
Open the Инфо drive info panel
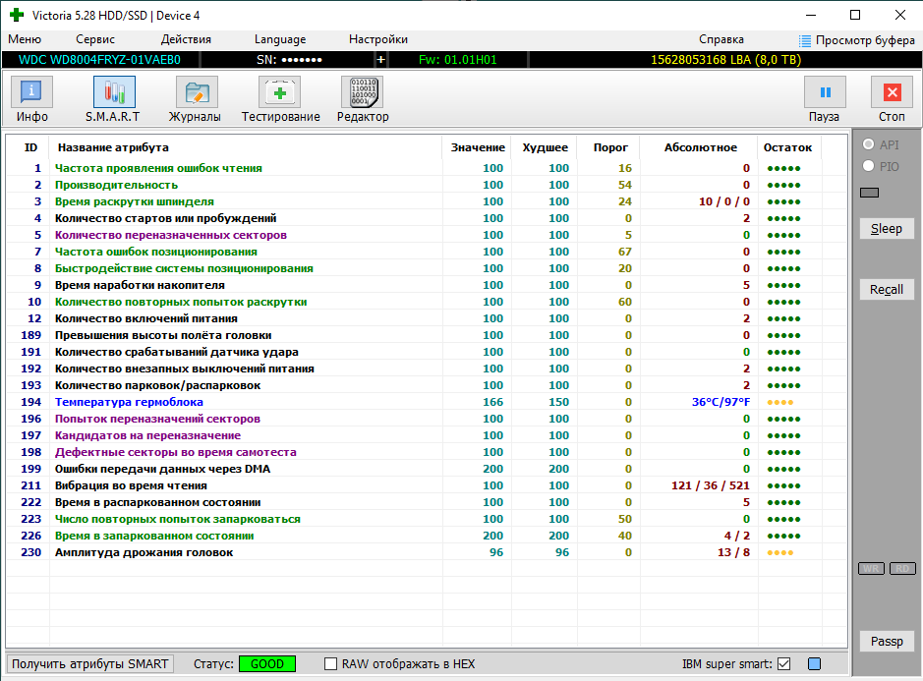[x=31, y=100]
